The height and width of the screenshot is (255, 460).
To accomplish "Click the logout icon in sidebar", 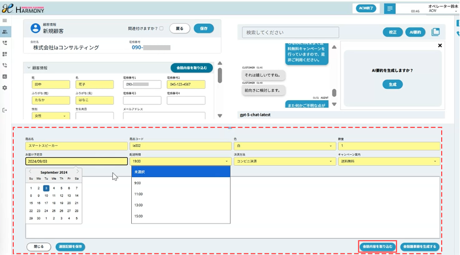I will tap(5, 110).
